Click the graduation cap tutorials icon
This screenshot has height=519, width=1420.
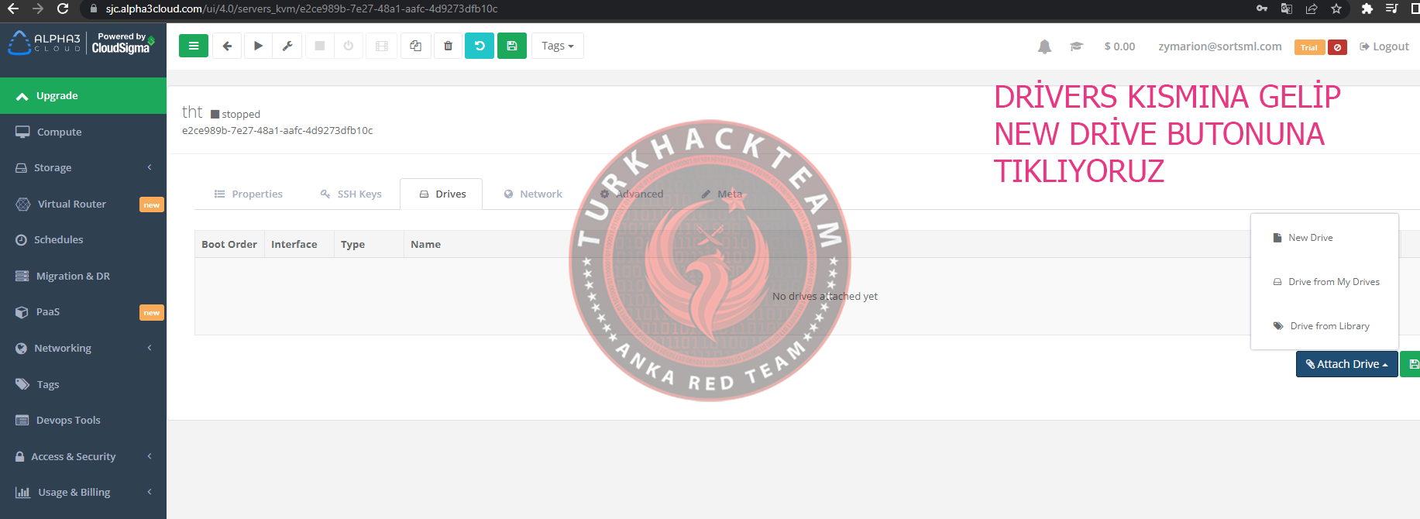(1076, 46)
